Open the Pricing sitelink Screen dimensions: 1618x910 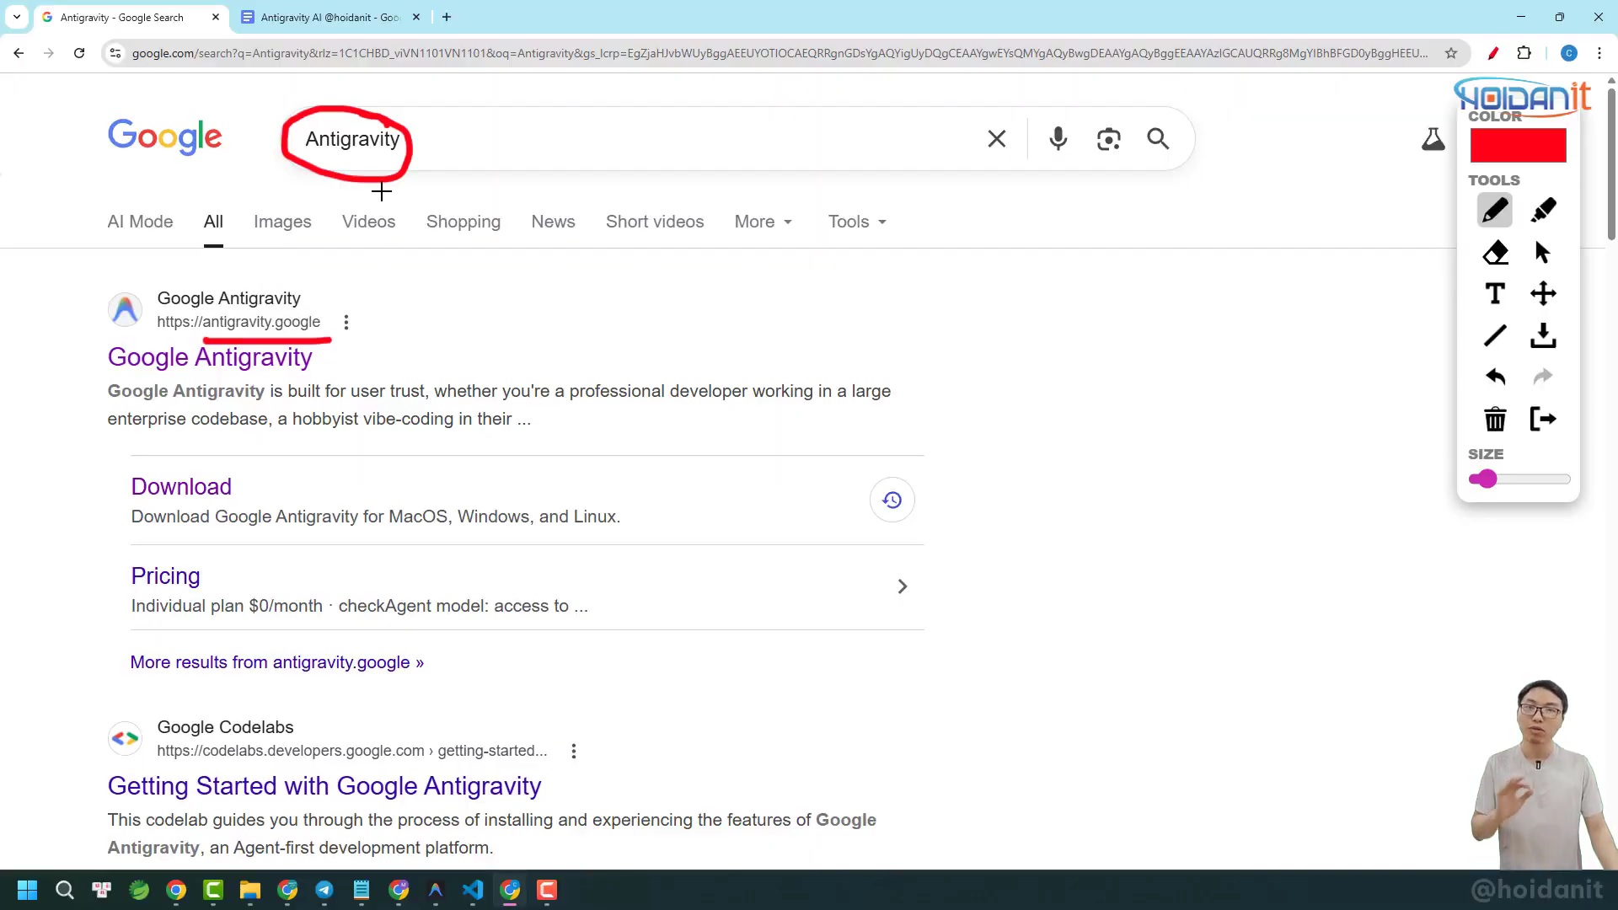165,576
